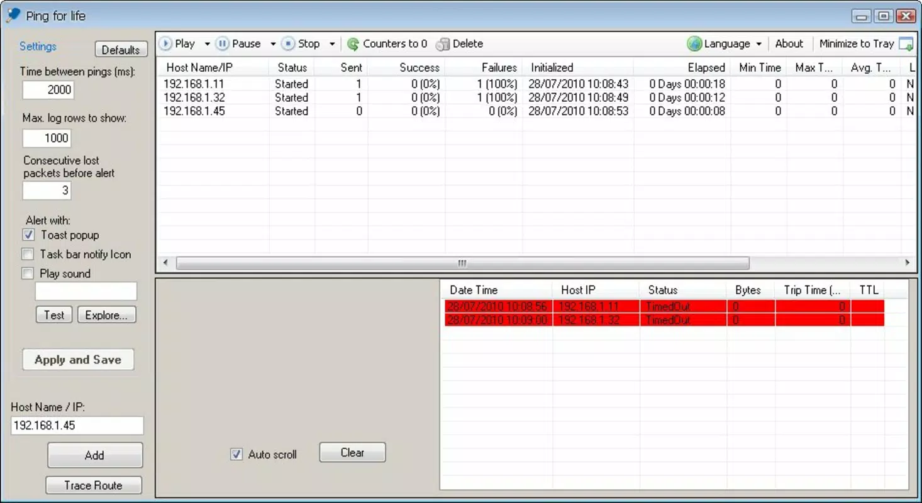
Task: Open the Play dropdown arrow
Action: tap(207, 44)
